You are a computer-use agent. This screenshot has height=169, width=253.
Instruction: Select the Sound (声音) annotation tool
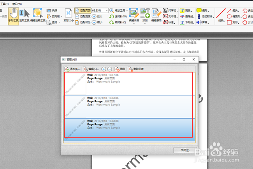tap(202, 22)
